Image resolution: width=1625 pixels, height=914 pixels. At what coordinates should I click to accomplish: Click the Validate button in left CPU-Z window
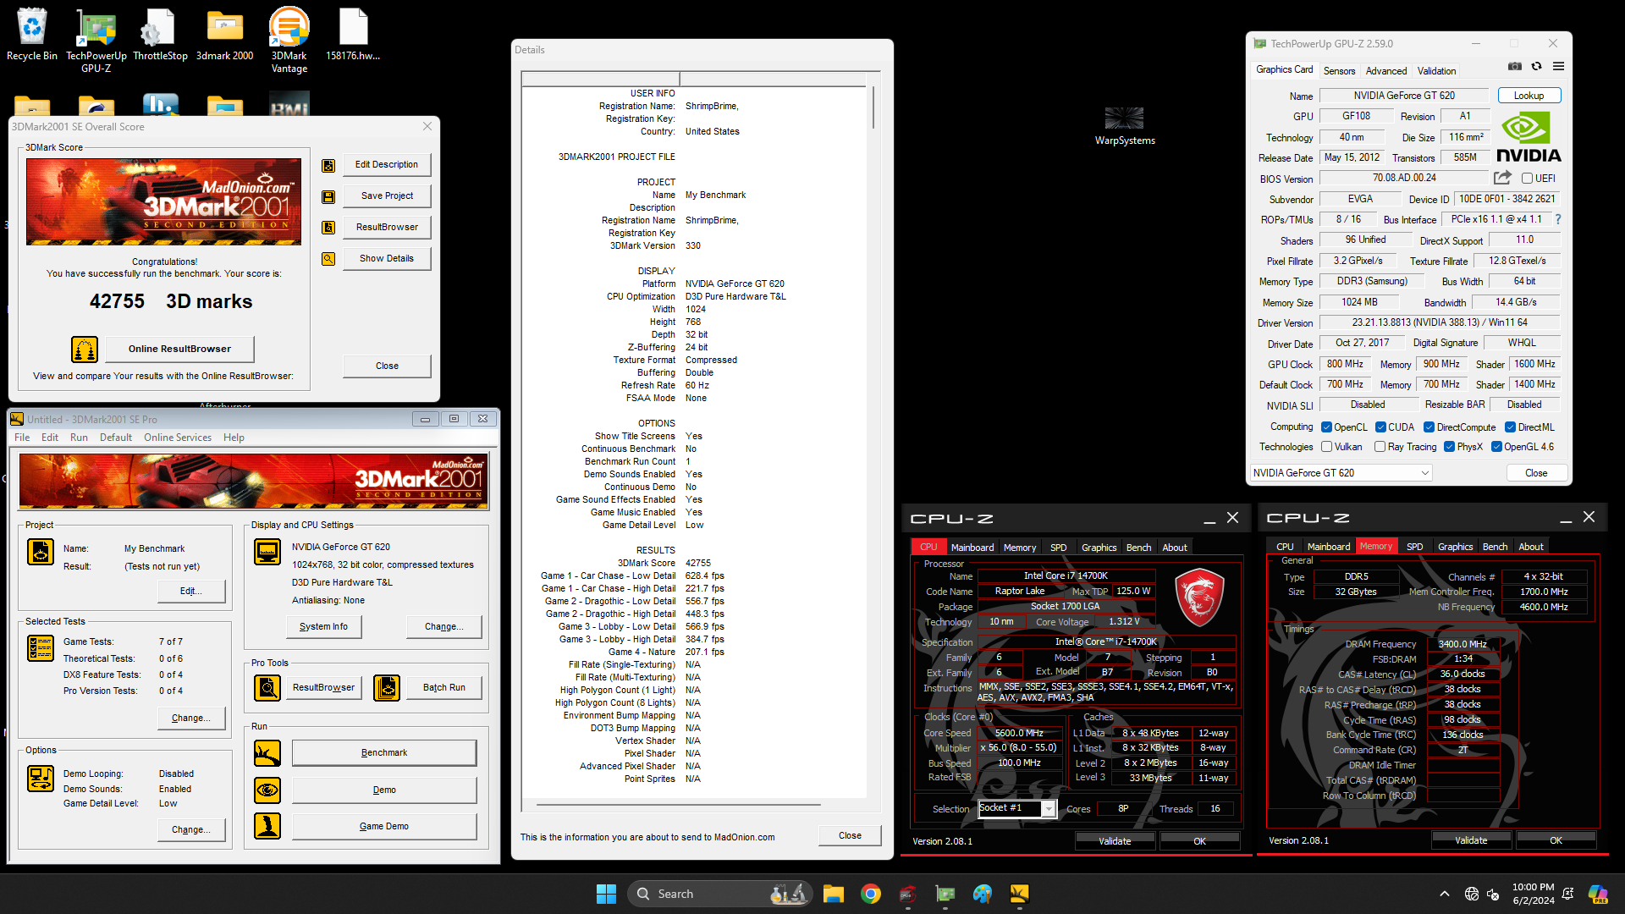tap(1115, 841)
